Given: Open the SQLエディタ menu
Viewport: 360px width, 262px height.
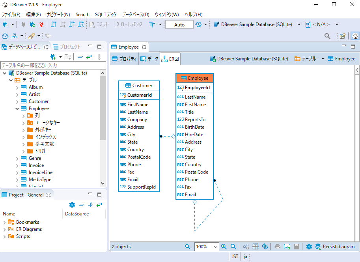Looking at the screenshot, I should pos(106,15).
